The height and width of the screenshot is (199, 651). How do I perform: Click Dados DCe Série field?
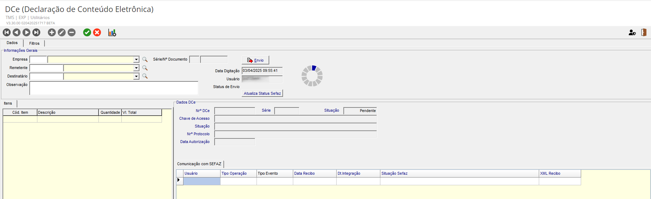[x=287, y=111]
